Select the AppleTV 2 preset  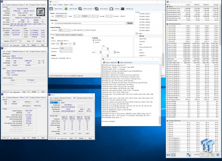[142, 56]
